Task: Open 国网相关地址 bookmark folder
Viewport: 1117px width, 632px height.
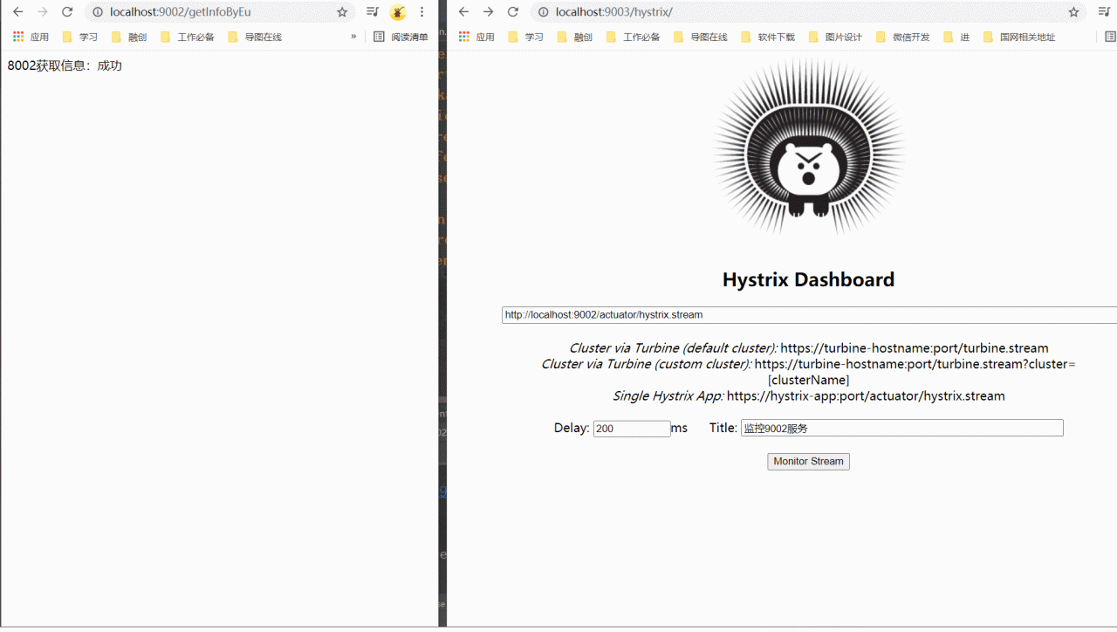Action: 1018,37
